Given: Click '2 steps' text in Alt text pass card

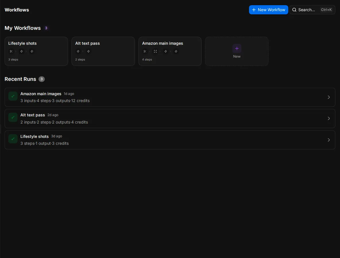Looking at the screenshot, I should pyautogui.click(x=80, y=60).
